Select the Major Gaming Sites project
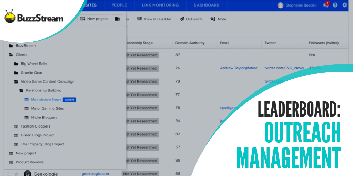 click(x=48, y=108)
